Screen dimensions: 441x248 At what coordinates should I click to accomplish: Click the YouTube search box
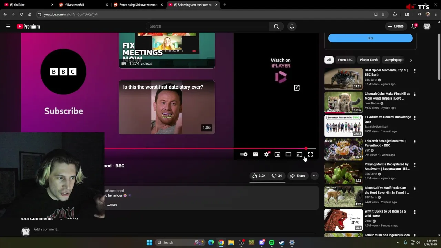[208, 26]
